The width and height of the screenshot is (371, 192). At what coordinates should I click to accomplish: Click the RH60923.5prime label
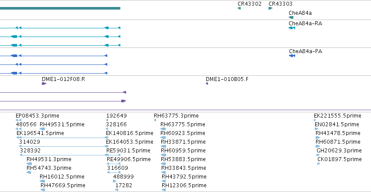[183, 133]
